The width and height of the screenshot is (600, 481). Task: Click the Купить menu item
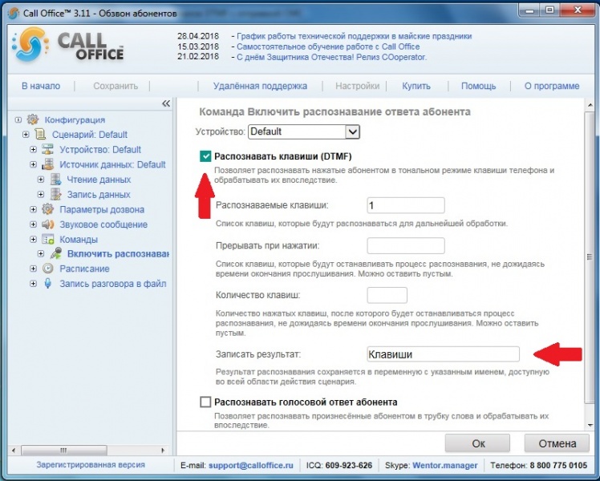416,86
